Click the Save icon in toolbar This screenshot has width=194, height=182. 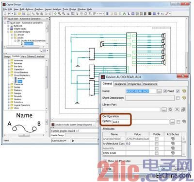coord(24,14)
